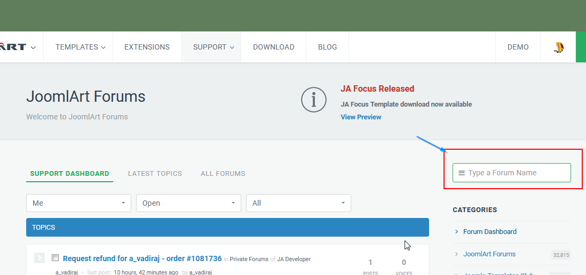Screen dimensions: 586x275
Task: Open the 'All' filter dropdown
Action: [x=298, y=203]
